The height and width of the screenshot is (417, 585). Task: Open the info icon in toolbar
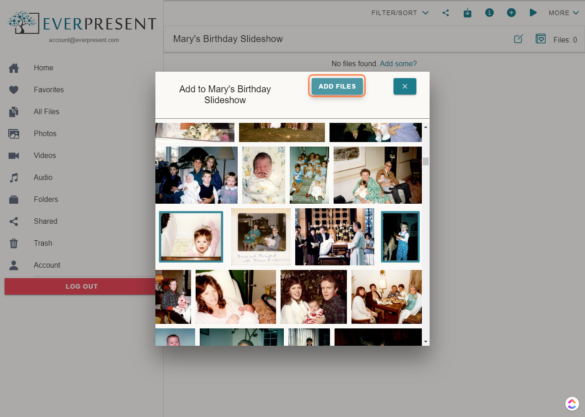(489, 13)
